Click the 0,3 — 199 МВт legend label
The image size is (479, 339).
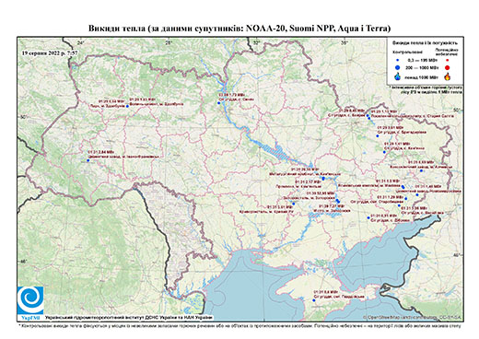(x=421, y=61)
